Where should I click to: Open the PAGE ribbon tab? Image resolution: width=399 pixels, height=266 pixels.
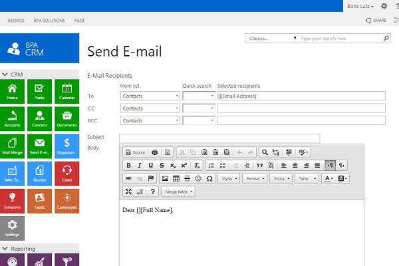[x=79, y=21]
